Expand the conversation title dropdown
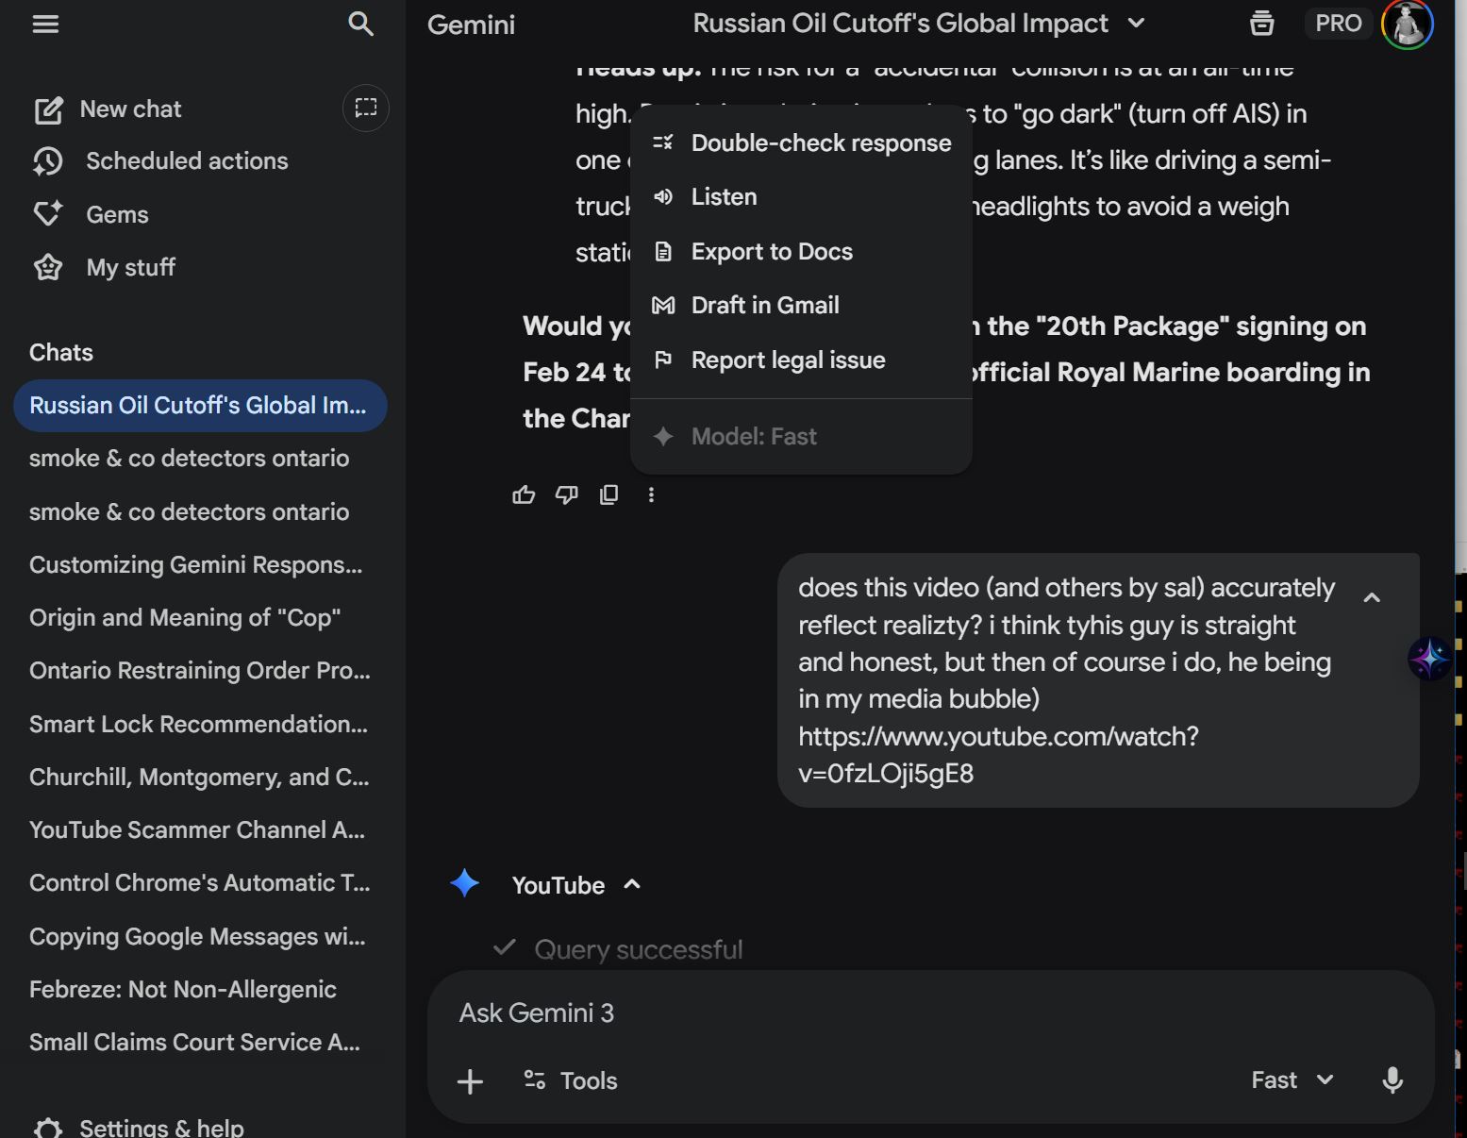The width and height of the screenshot is (1467, 1138). [1137, 24]
